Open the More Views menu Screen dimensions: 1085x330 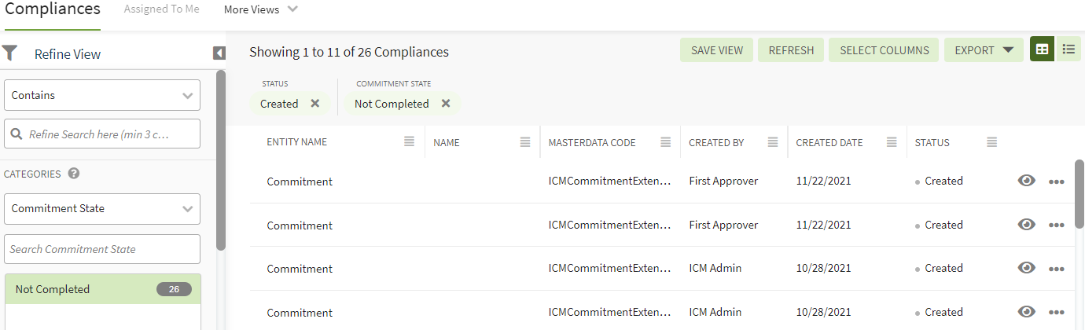tap(260, 9)
